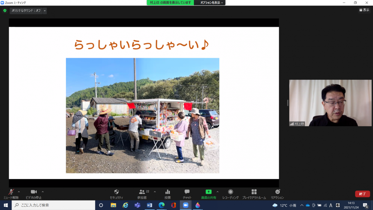Open Reactions (リアクション) emoji icon
This screenshot has width=373, height=210.
point(277,192)
